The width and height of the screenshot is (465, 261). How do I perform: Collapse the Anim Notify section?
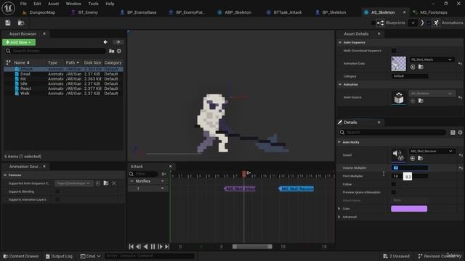pyautogui.click(x=339, y=142)
